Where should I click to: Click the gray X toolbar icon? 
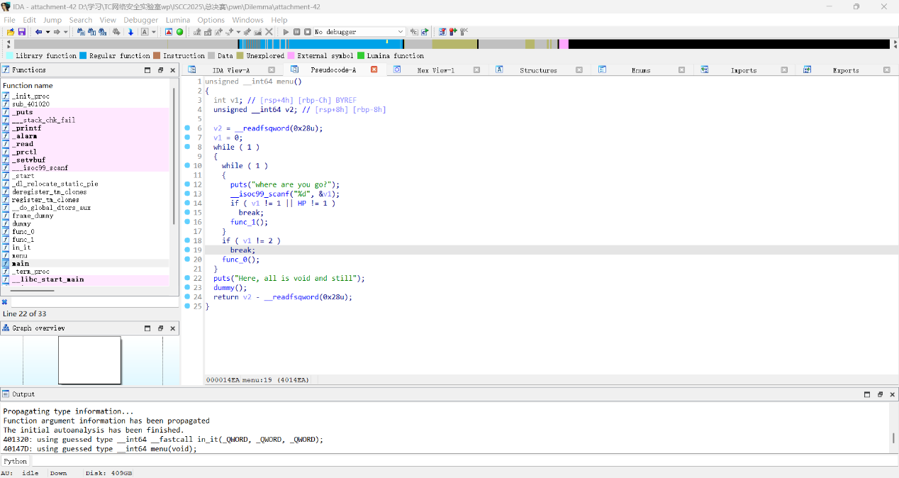click(269, 32)
